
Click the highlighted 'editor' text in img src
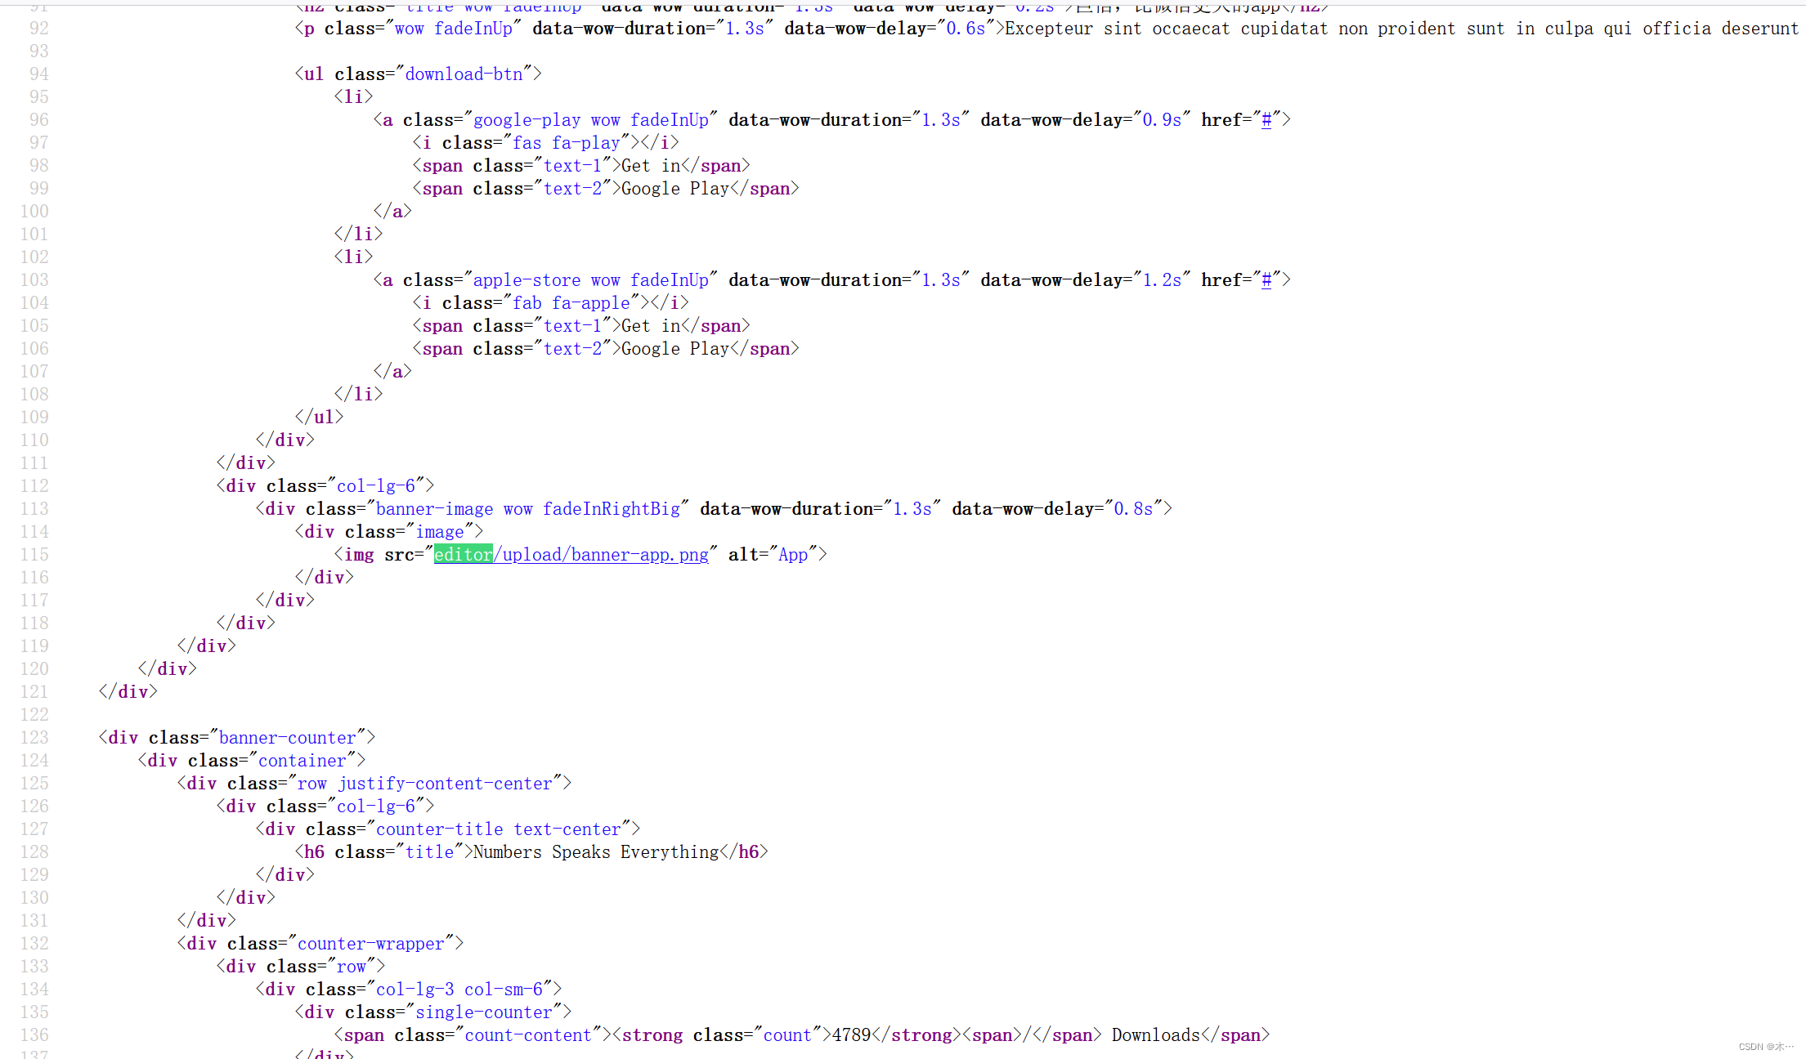click(x=463, y=555)
